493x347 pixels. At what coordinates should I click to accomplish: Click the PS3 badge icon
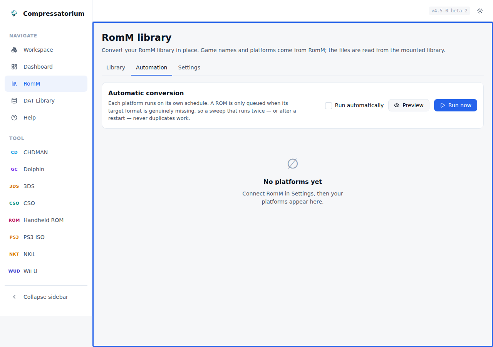pyautogui.click(x=14, y=237)
